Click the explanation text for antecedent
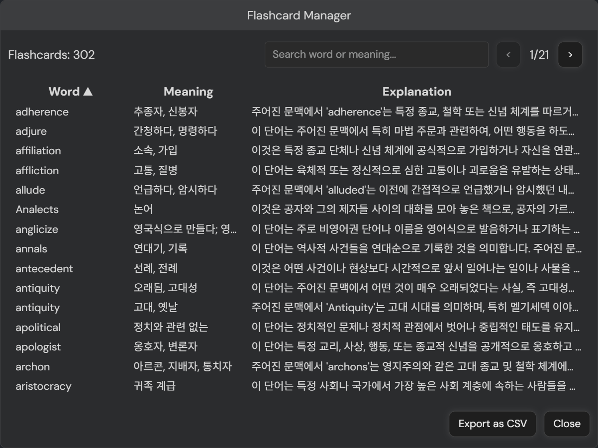The width and height of the screenshot is (598, 448). click(415, 269)
